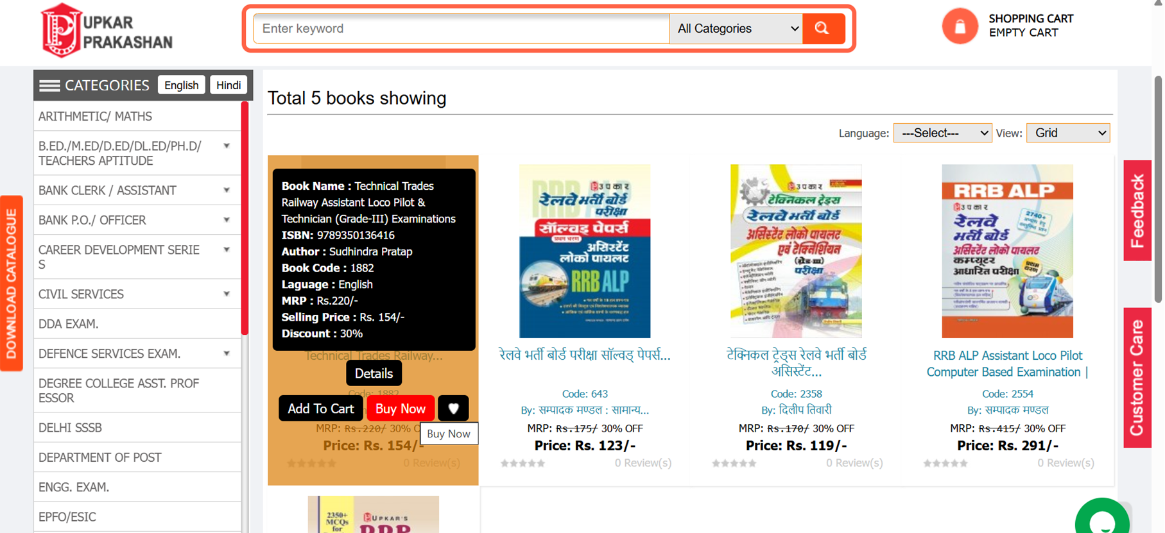This screenshot has width=1165, height=533.
Task: Click the 'ISBN: 9789350136416' line
Action: [338, 235]
